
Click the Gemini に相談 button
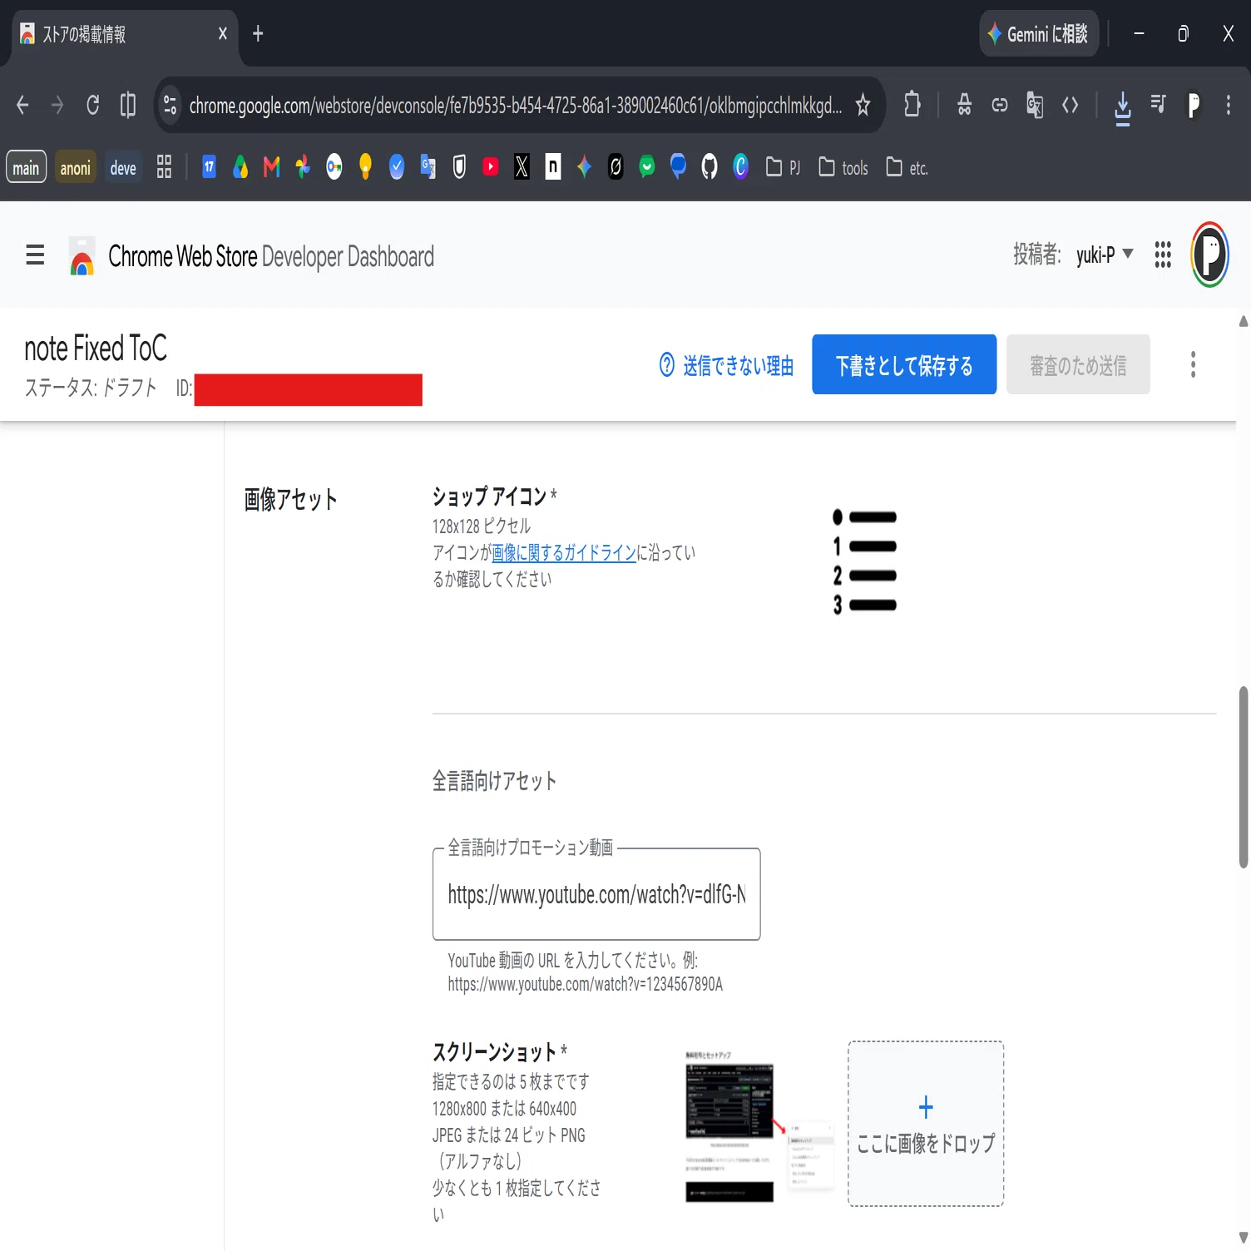(x=1039, y=33)
